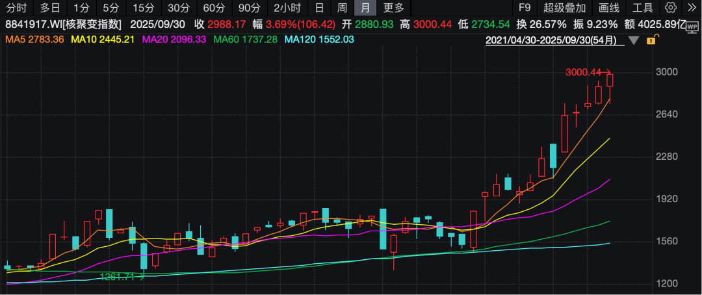Activate the 画线 drawing tool
The image size is (702, 295).
pos(608,8)
